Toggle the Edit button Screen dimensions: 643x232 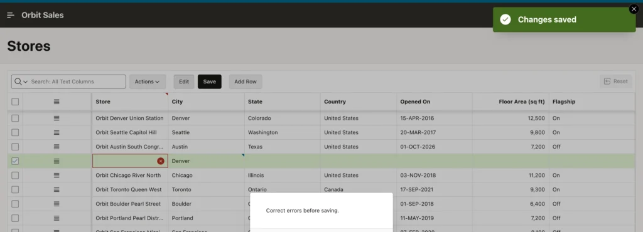tap(184, 82)
